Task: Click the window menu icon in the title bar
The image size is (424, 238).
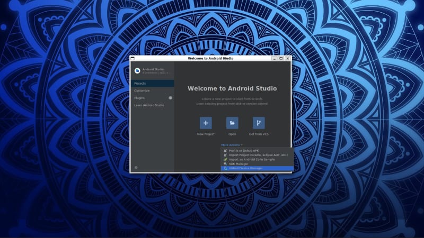Action: [132, 58]
